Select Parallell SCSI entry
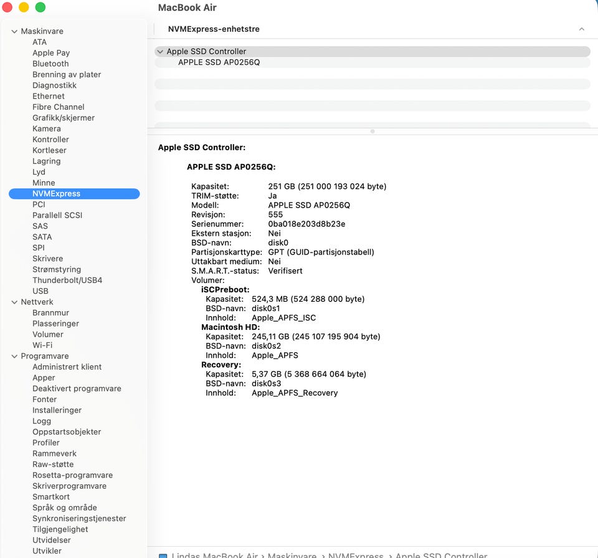 (x=57, y=215)
